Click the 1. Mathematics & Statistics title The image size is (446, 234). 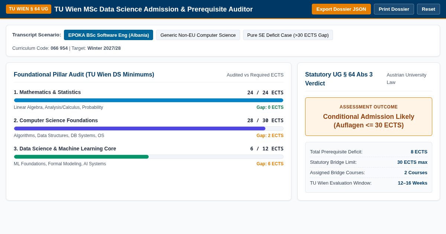47,92
